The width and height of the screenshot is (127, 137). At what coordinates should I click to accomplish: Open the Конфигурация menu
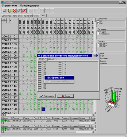(x=30, y=6)
